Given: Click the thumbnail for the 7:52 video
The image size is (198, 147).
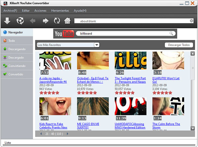Looking at the screenshot, I should [x=55, y=61].
